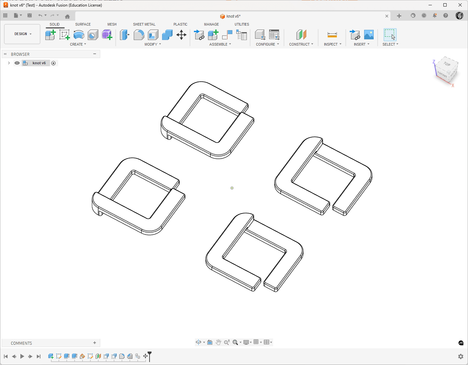The image size is (468, 365).
Task: Select the Hole tool icon
Action: [x=93, y=35]
